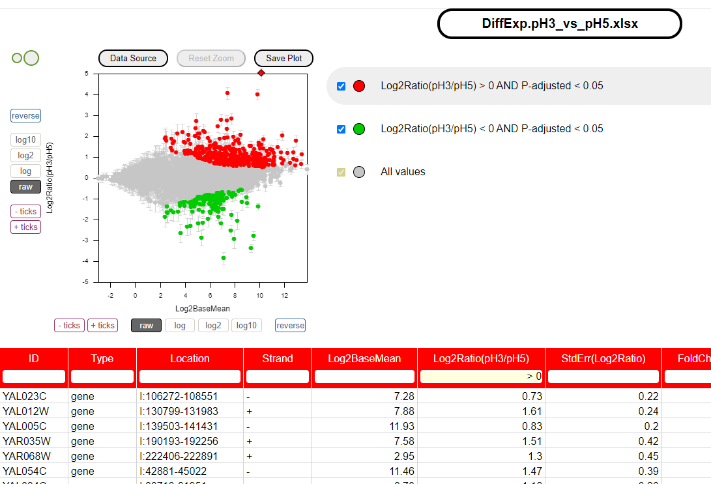
Task: Sort by the Type column header
Action: tap(102, 358)
